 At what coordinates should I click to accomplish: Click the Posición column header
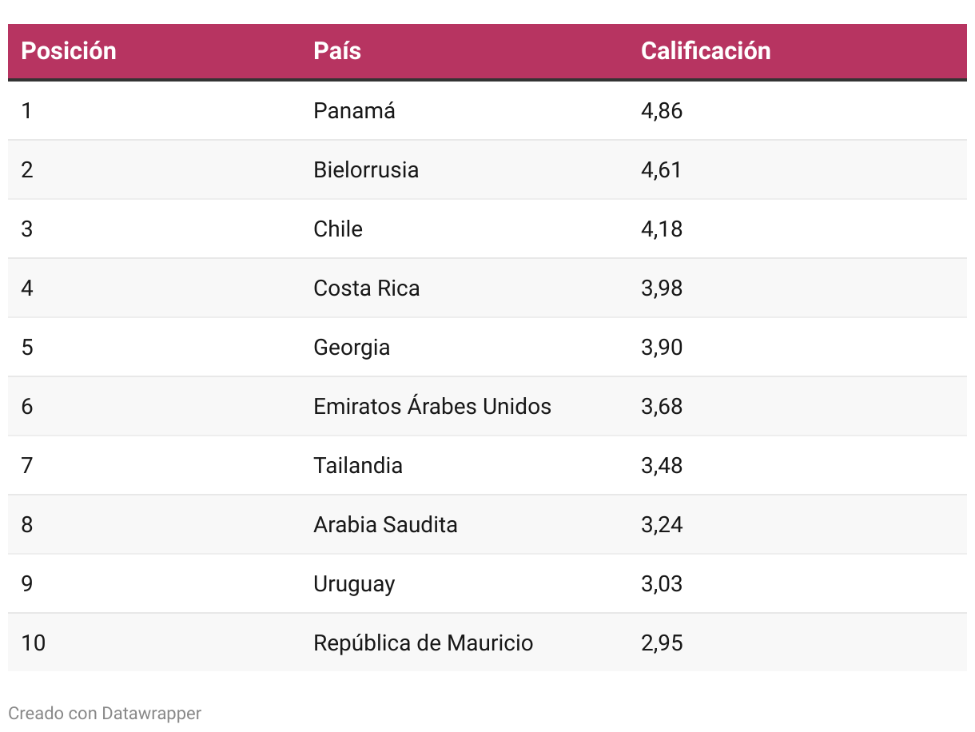pyautogui.click(x=69, y=51)
